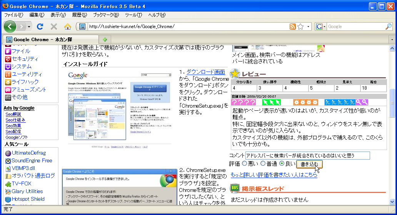This screenshot has height=215, width=397.
Task: Open the ヘルプ(H) menu
Action: coord(157,15)
